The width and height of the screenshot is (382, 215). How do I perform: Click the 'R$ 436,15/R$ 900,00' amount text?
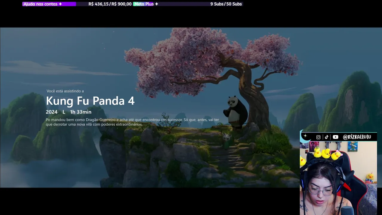pyautogui.click(x=110, y=4)
